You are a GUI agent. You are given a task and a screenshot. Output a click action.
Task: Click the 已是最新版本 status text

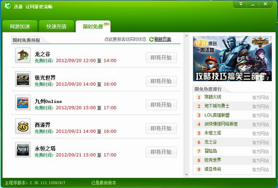pyautogui.click(x=104, y=183)
